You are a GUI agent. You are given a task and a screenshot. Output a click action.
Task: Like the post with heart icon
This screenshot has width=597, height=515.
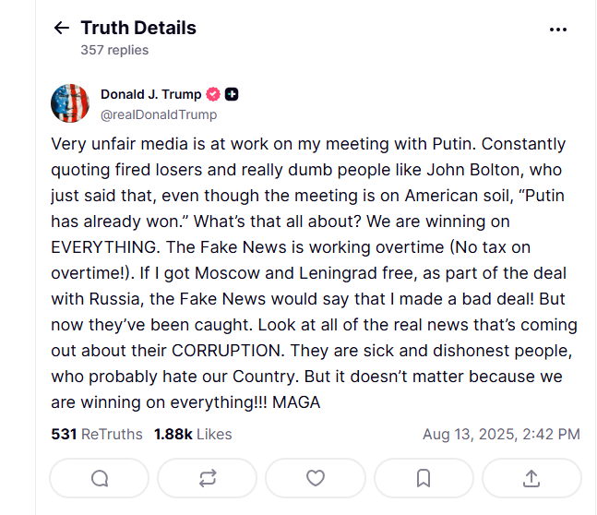(x=316, y=478)
